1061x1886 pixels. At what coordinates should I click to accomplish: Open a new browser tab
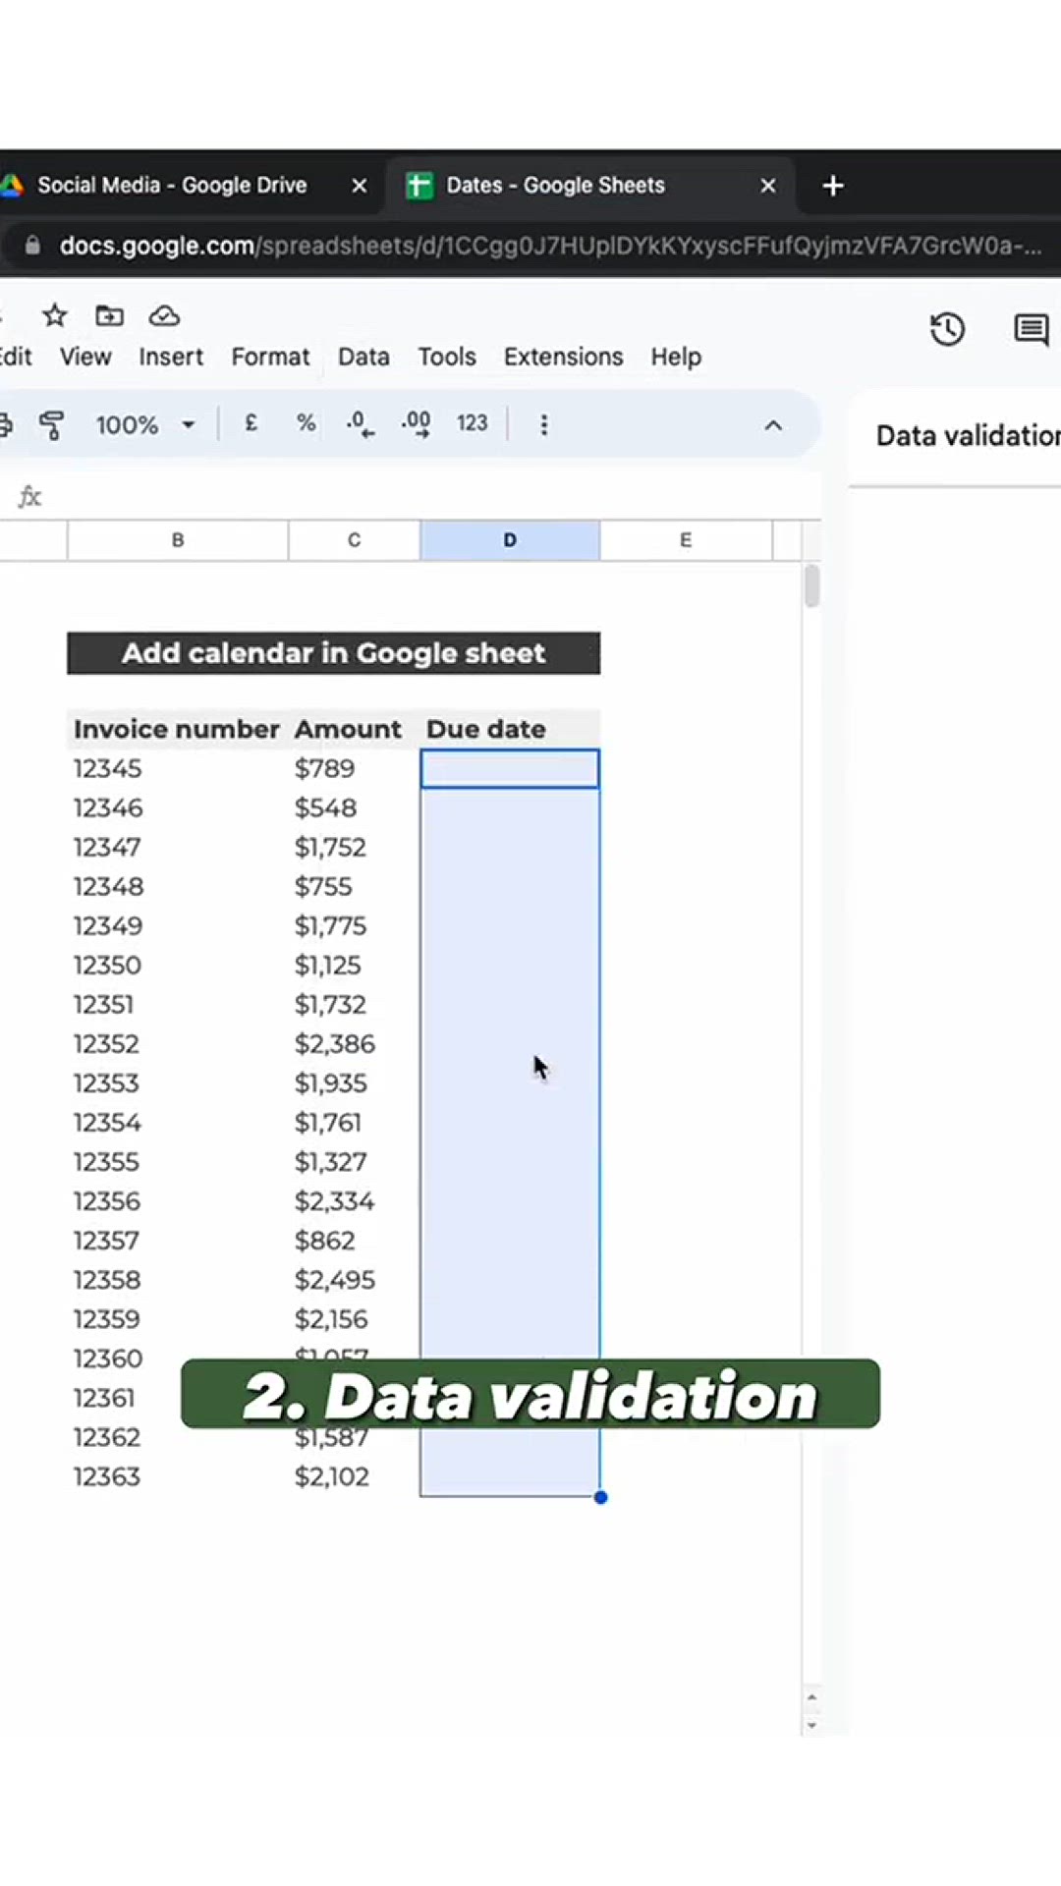[x=833, y=186]
